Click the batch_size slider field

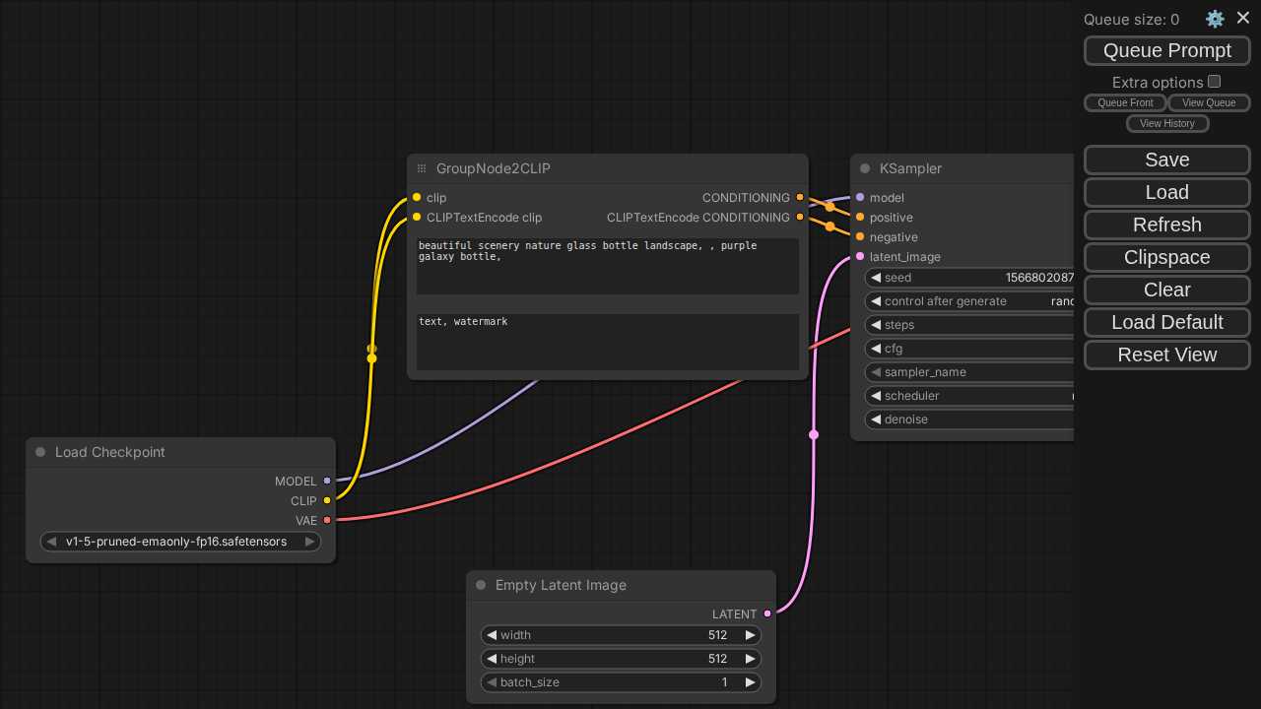click(621, 682)
